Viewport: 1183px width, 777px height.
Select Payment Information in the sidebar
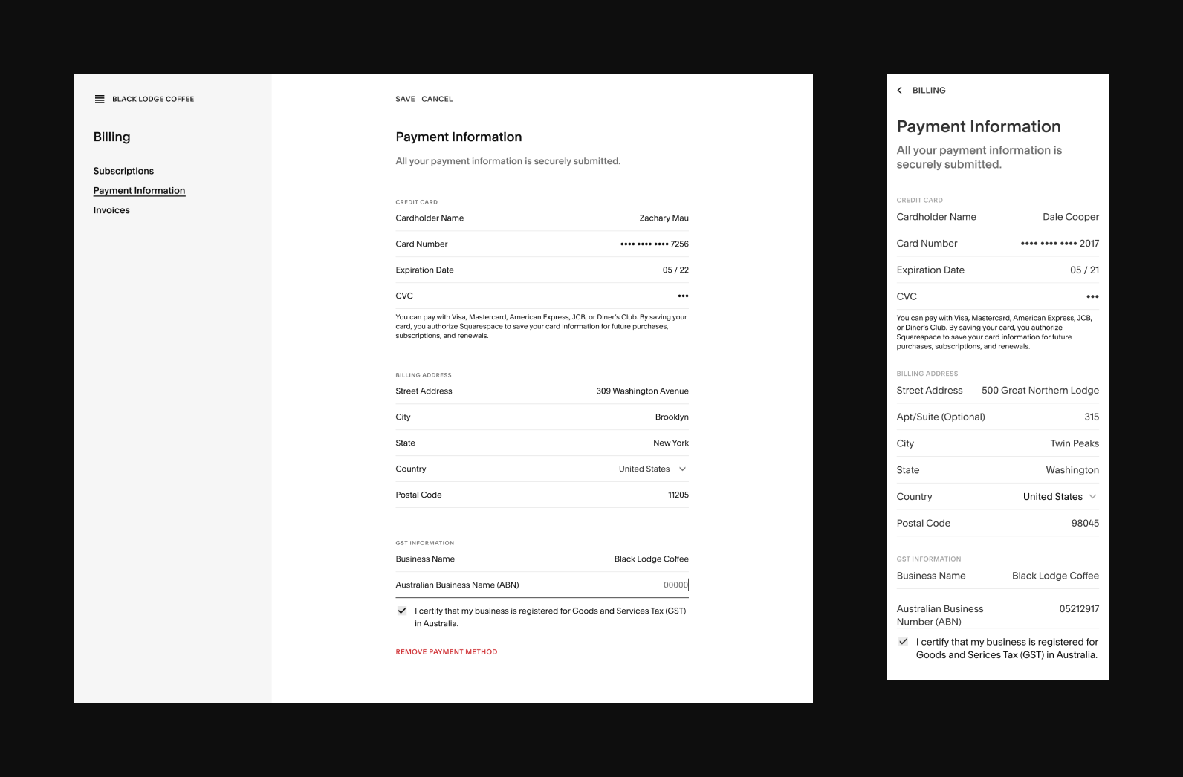139,191
